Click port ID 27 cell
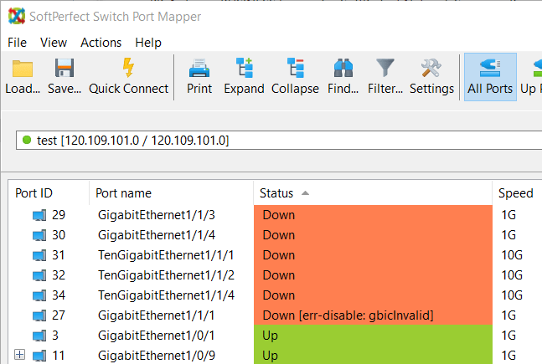This screenshot has width=542, height=364. coord(59,315)
